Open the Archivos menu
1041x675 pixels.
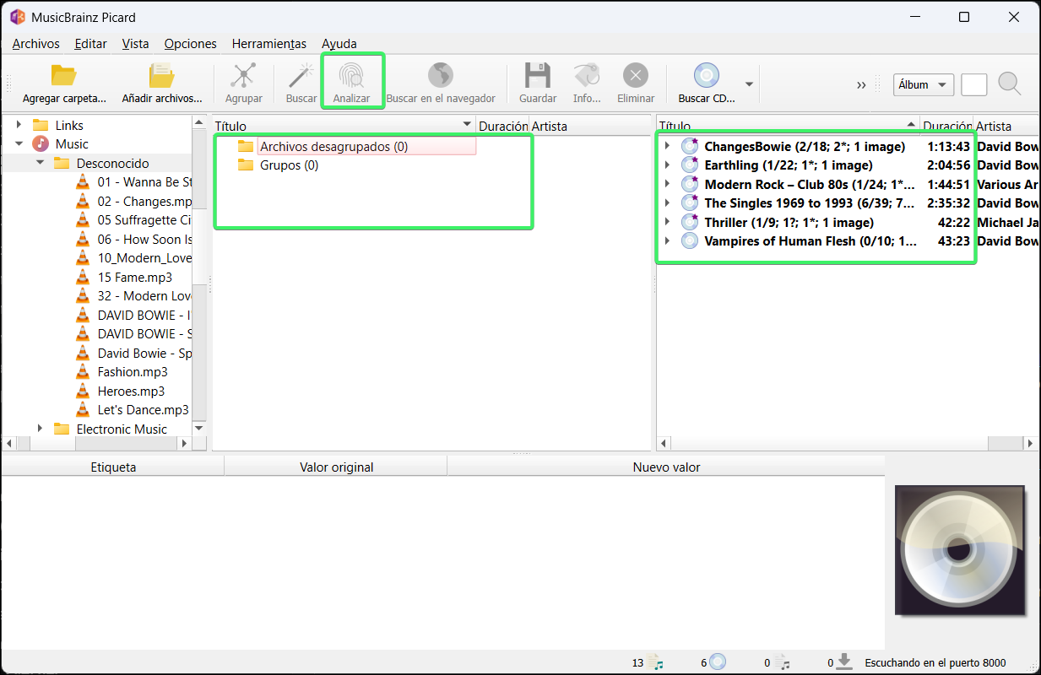(35, 44)
